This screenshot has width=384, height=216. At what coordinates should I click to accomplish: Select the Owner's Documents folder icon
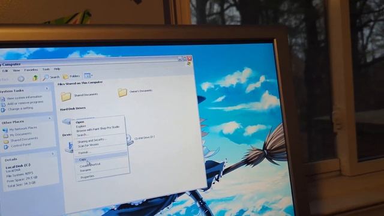pos(122,92)
